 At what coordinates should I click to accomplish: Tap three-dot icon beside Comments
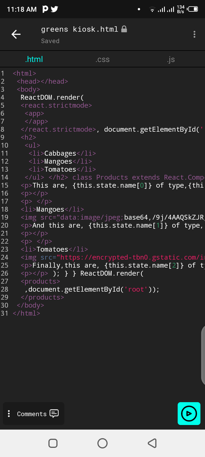pos(9,414)
